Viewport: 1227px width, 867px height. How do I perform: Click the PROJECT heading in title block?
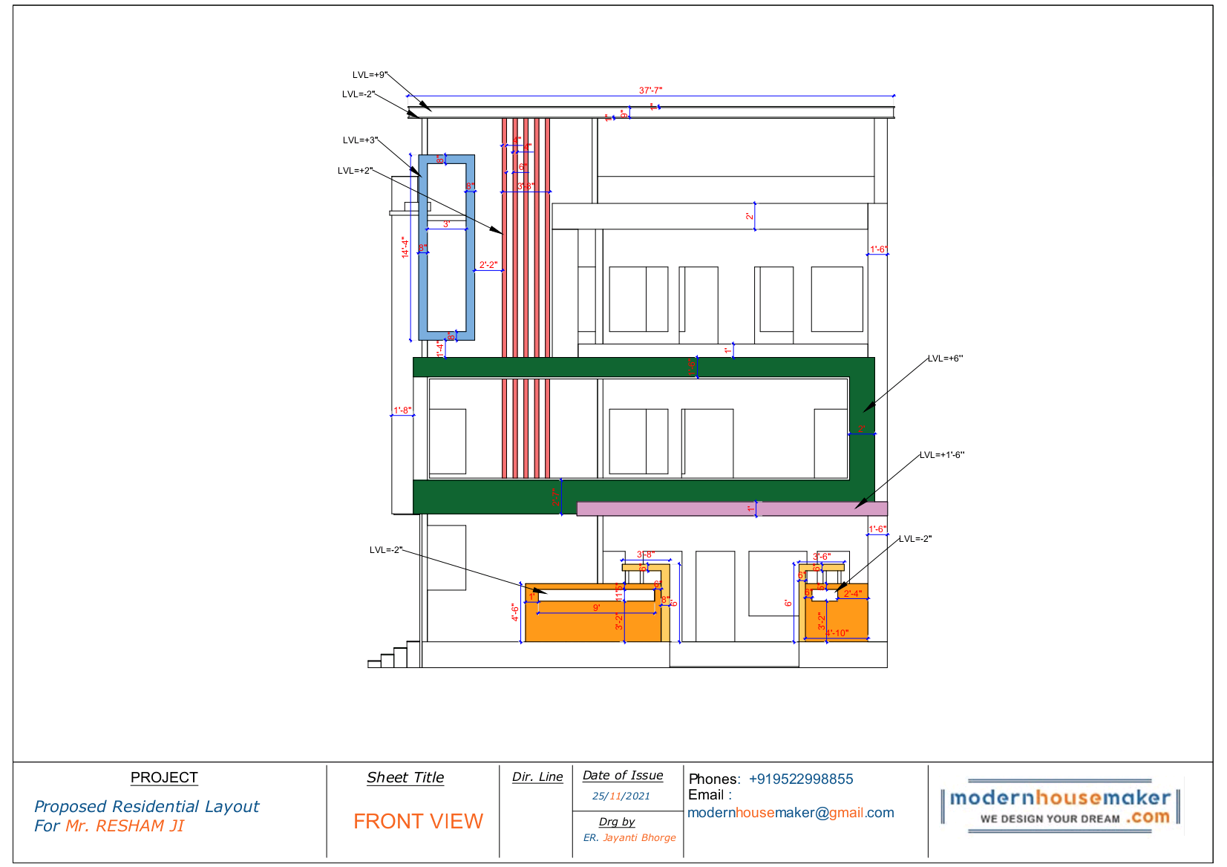pos(164,778)
